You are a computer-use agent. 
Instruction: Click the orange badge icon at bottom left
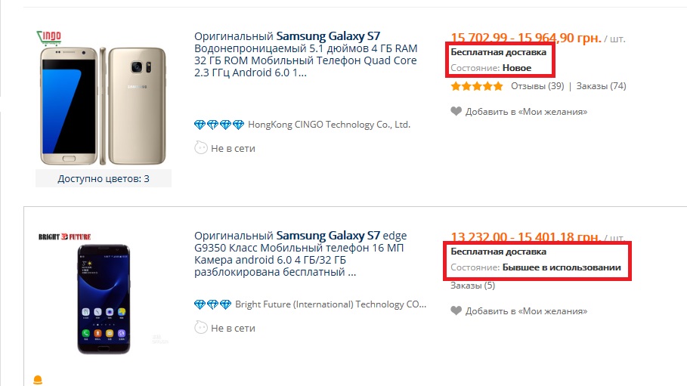(38, 380)
